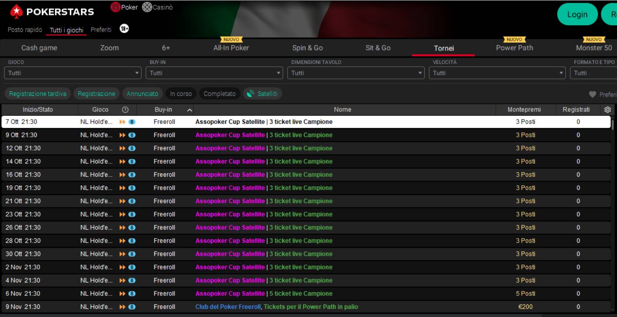
Task: Open table settings gear icon
Action: (607, 110)
